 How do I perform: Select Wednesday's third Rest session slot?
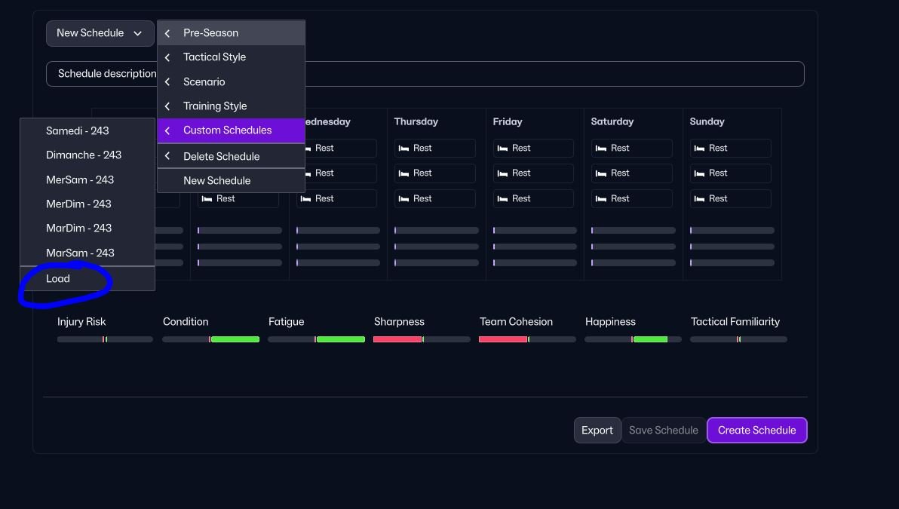click(336, 198)
